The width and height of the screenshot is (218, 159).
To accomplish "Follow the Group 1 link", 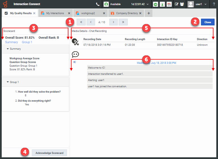I will coord(27,42).
